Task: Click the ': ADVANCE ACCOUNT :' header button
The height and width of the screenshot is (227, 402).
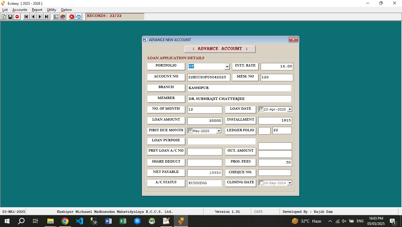Action: 220,49
